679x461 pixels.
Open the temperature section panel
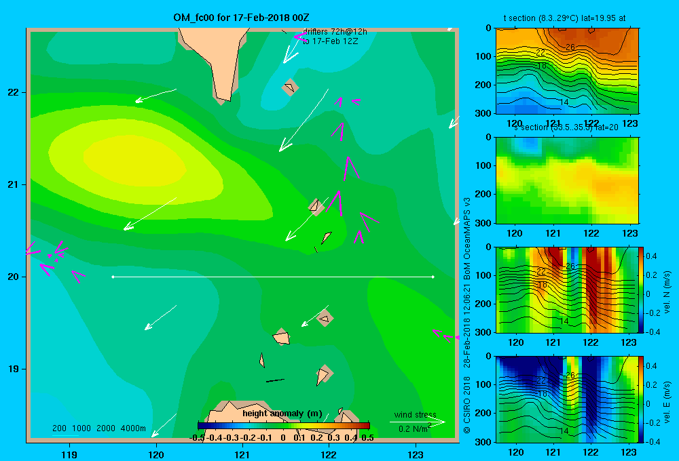pyautogui.click(x=567, y=71)
